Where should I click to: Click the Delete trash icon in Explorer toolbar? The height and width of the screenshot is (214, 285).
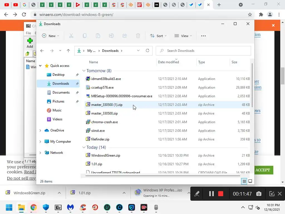click(x=138, y=36)
